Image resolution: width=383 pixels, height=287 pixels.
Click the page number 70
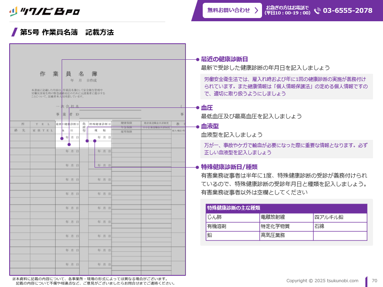pos(375,281)
